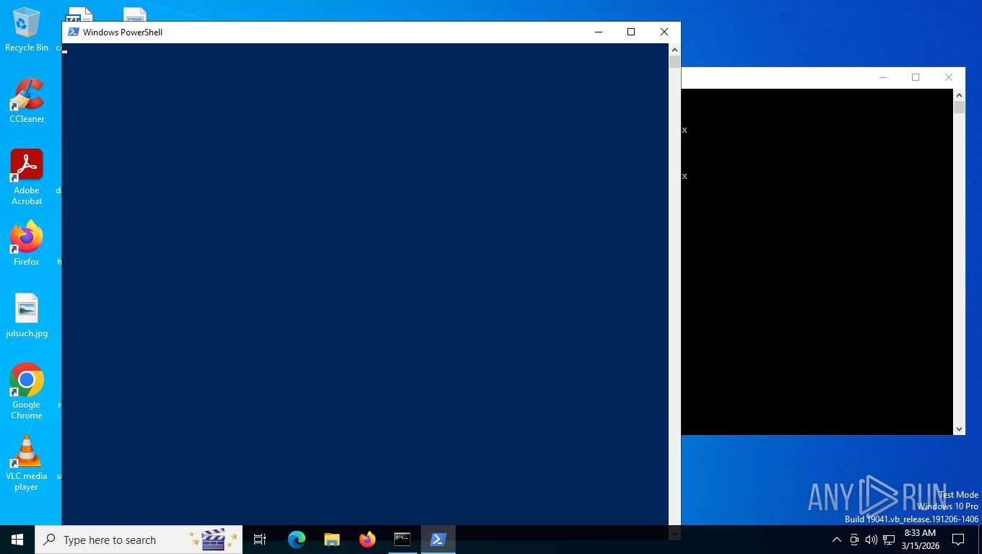Image resolution: width=982 pixels, height=554 pixels.
Task: Launch Firefox from the desktop shortcut
Action: point(27,244)
